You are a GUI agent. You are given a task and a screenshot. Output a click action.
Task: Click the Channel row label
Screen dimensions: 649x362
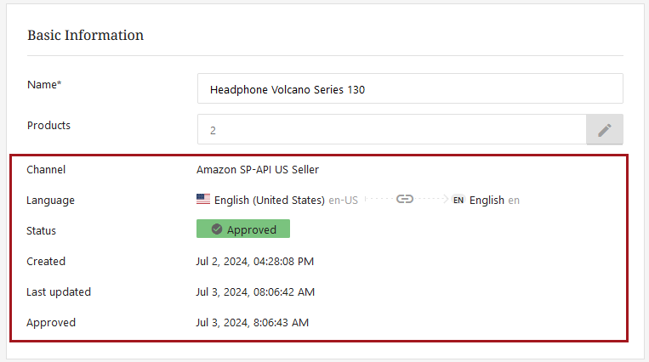tap(46, 169)
